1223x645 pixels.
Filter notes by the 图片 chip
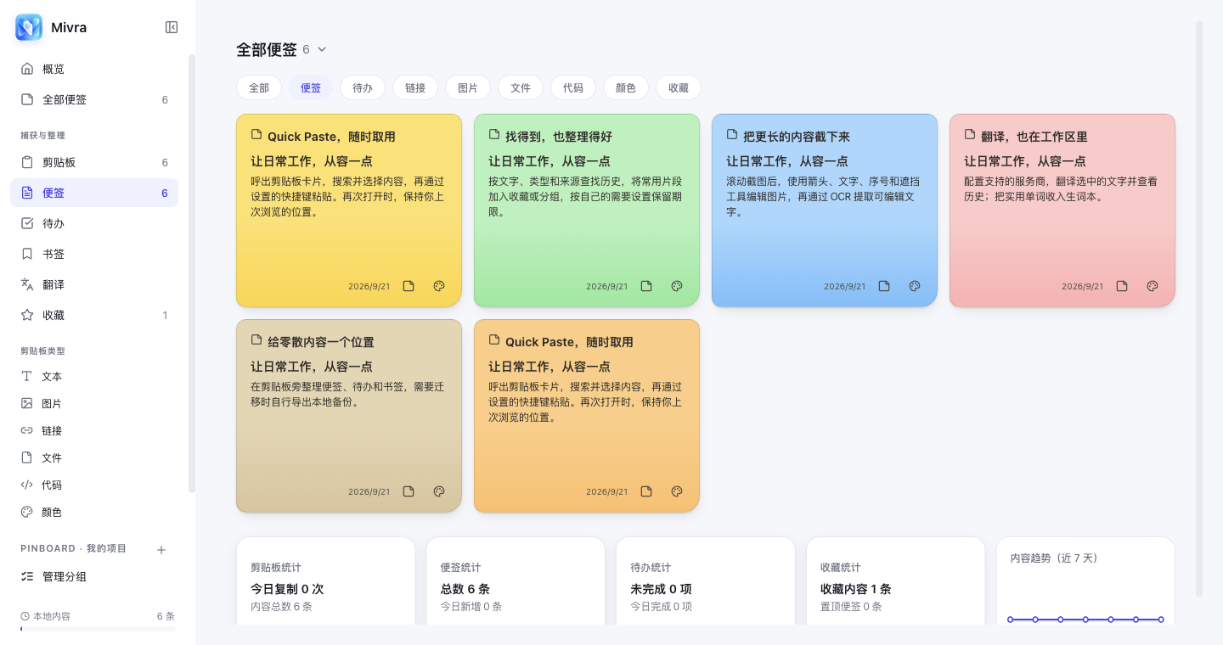[468, 87]
